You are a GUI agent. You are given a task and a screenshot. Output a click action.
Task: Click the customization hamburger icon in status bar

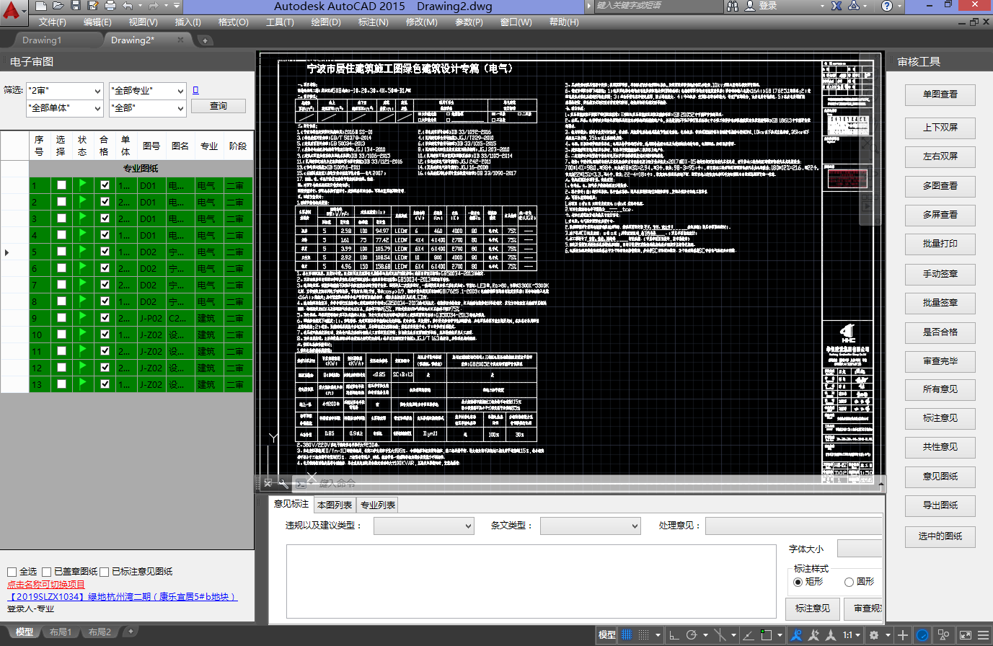pos(982,634)
